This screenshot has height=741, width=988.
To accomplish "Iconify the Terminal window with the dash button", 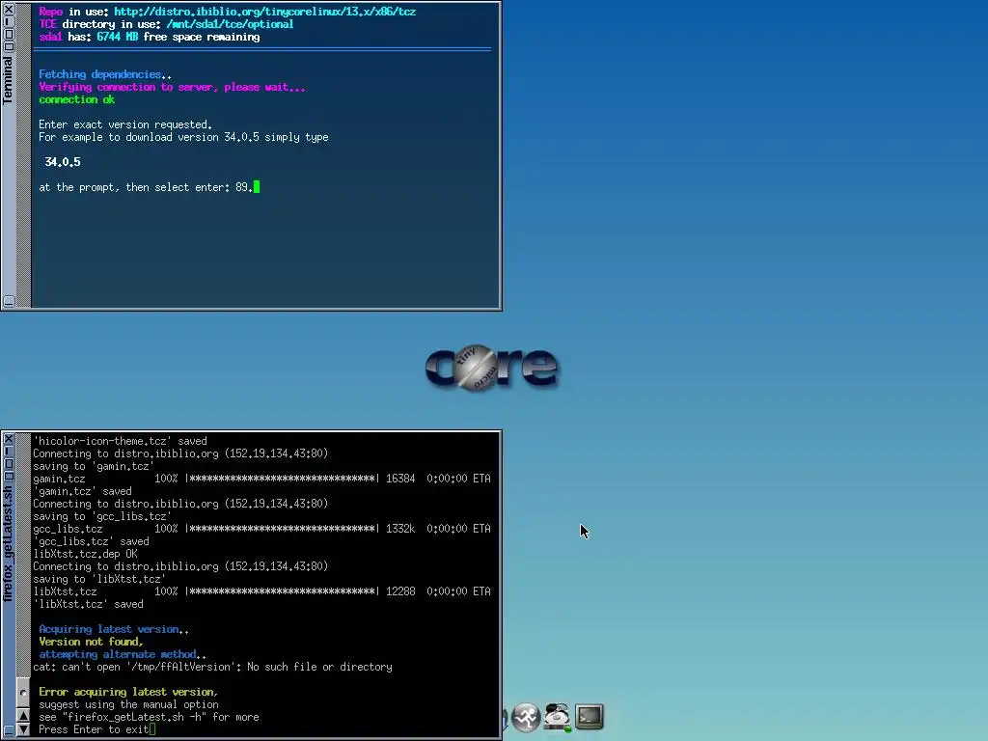I will click(x=9, y=21).
